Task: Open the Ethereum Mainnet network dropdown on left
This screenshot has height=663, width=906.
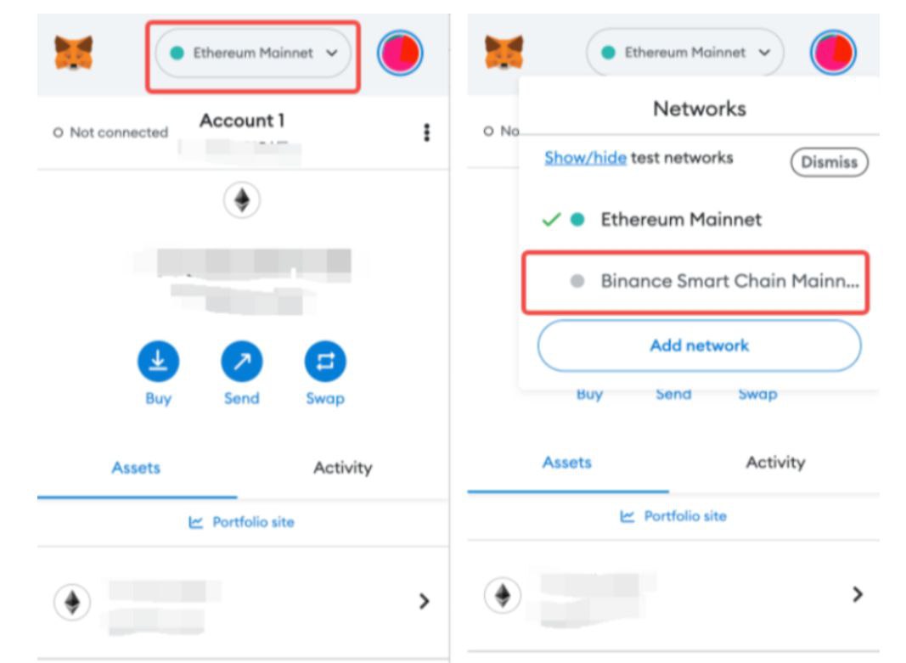Action: click(253, 53)
